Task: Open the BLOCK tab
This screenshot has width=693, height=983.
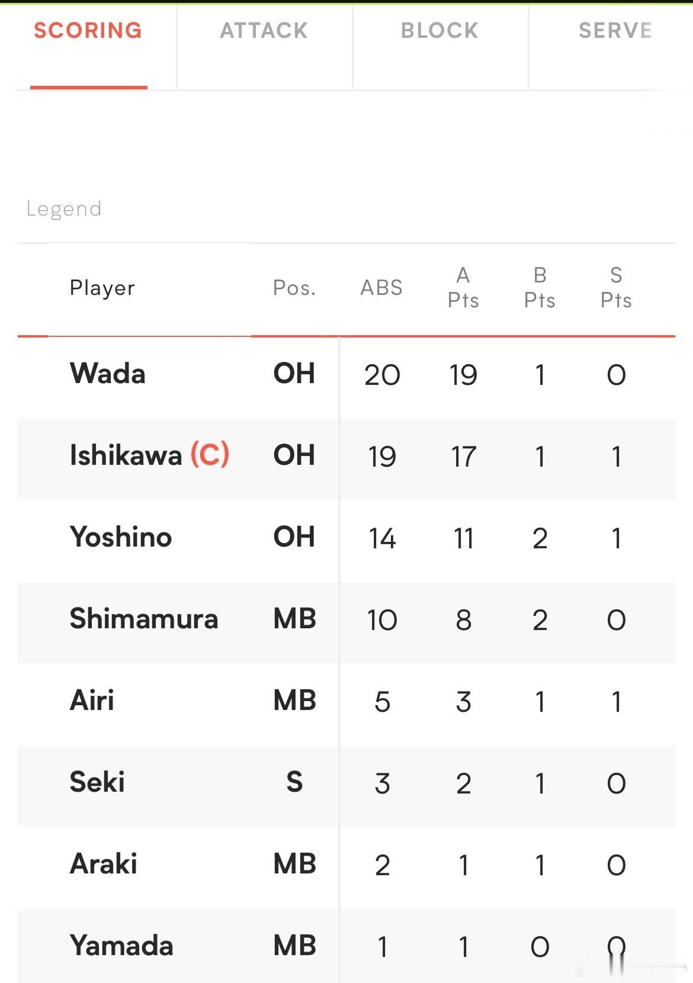Action: pyautogui.click(x=439, y=31)
